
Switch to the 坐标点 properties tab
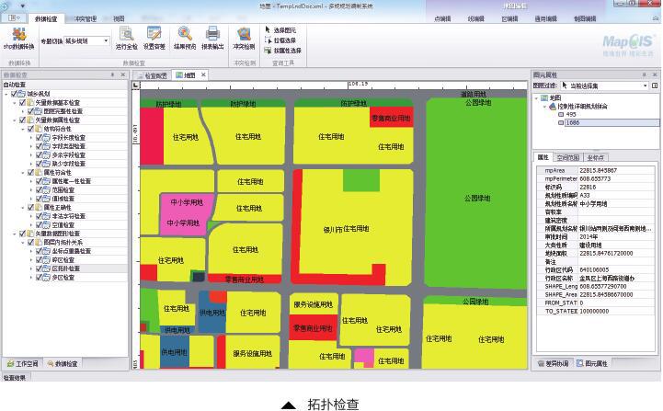(595, 158)
